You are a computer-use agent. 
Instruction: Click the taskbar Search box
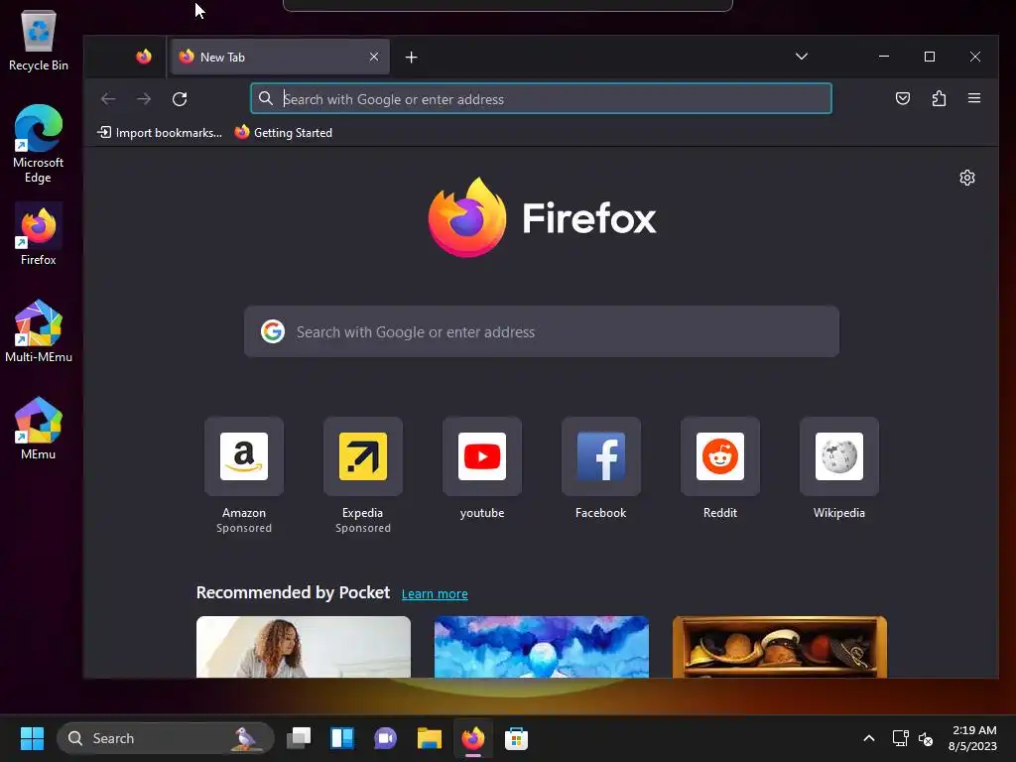[166, 738]
